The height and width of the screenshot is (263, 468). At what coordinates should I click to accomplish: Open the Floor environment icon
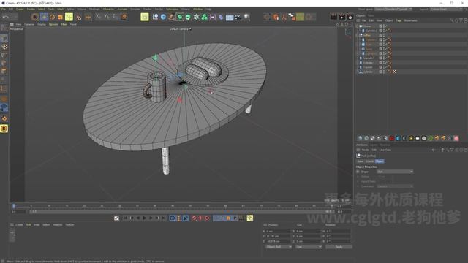coord(230,17)
